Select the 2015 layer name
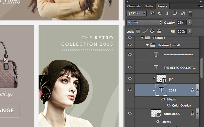This screenshot has width=204, height=127. tap(172, 90)
